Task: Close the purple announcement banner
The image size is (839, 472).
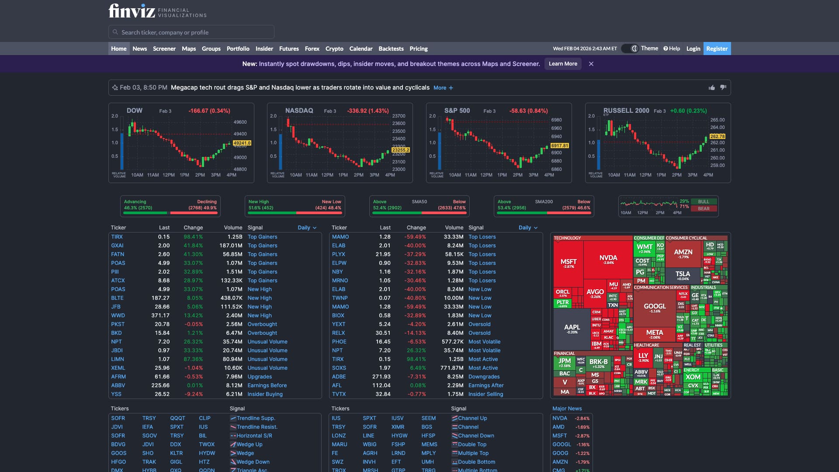Action: [591, 64]
